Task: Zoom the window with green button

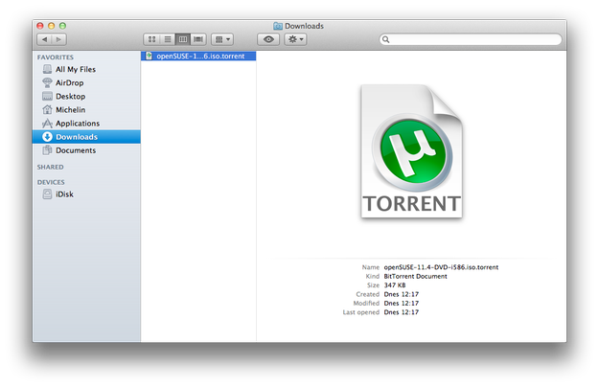Action: pos(62,26)
